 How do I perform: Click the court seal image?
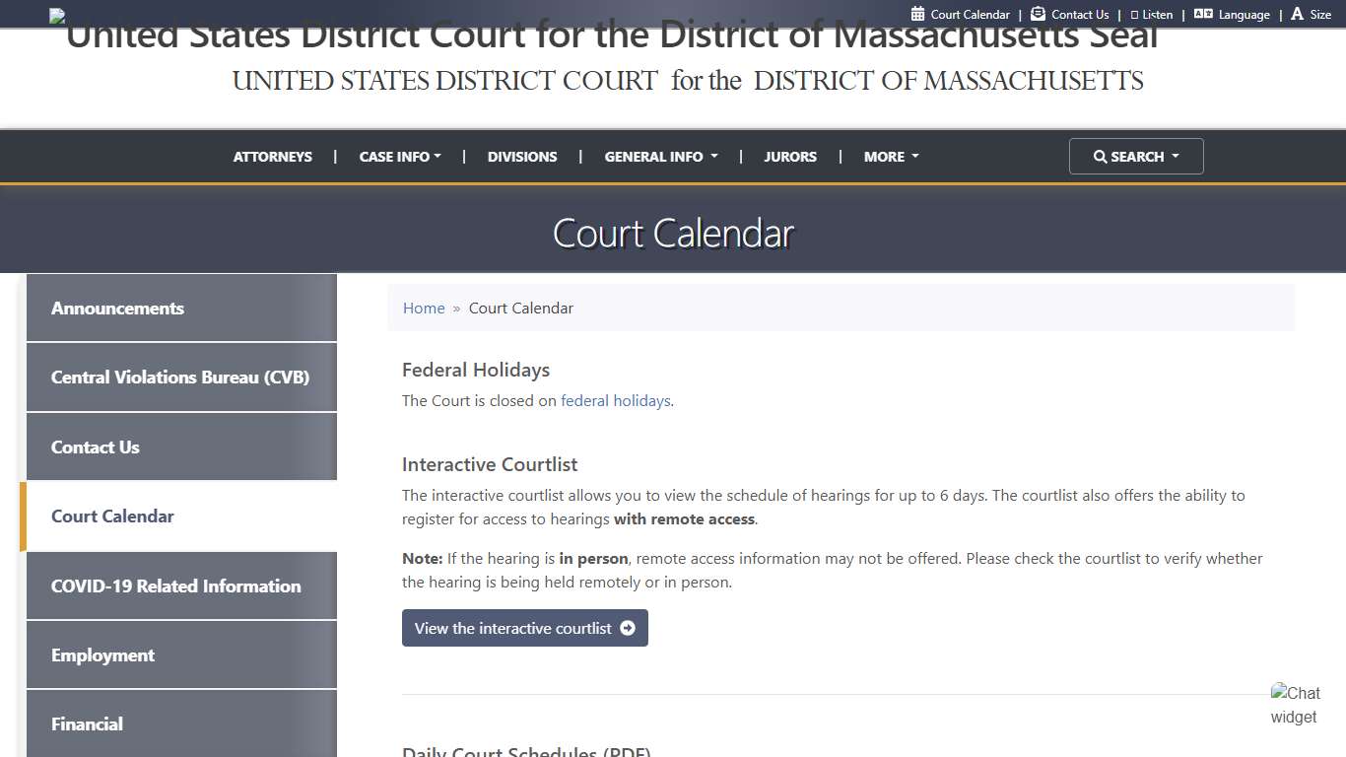(57, 15)
